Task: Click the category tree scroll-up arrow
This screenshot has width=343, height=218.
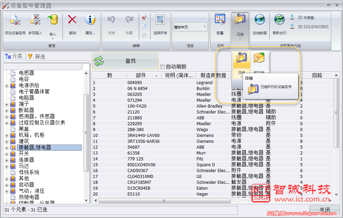Action: coord(86,73)
